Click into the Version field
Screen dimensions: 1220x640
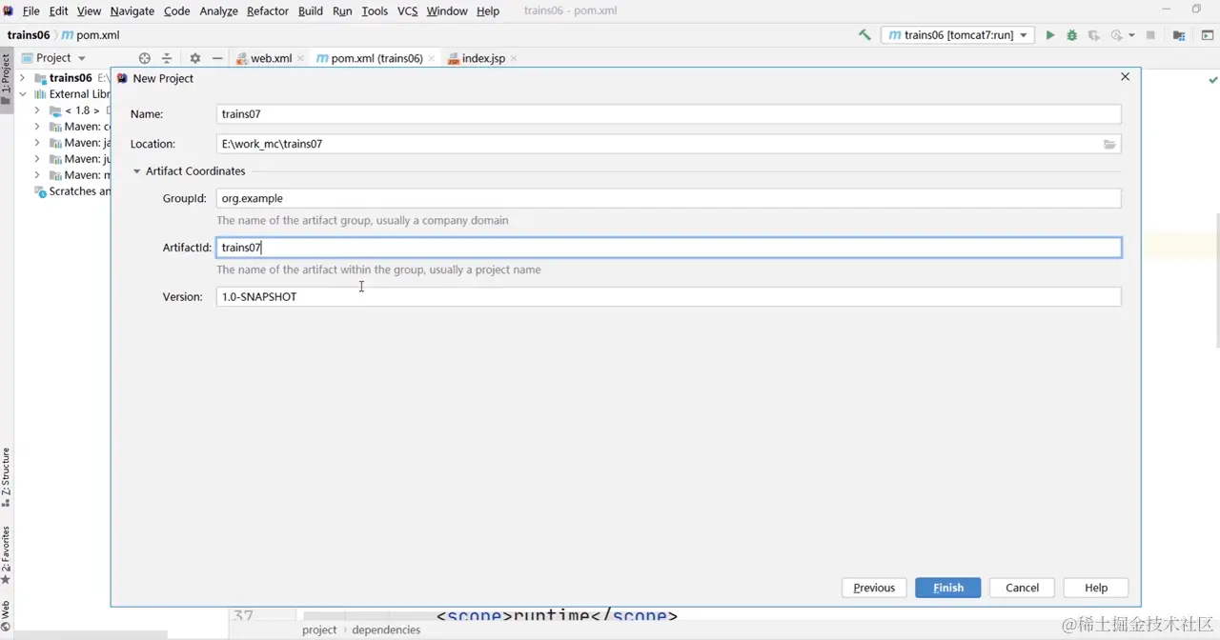668,297
